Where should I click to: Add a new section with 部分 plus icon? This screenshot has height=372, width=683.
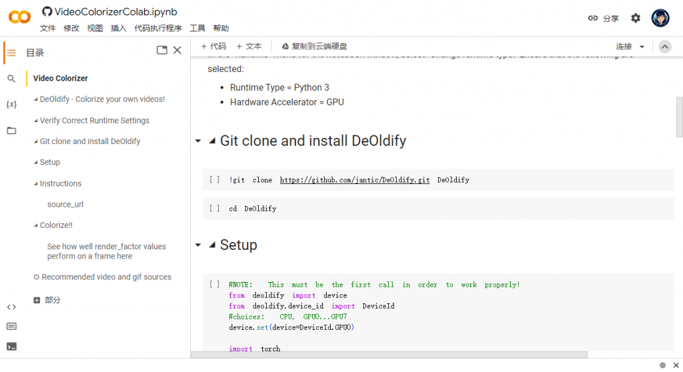[x=37, y=300]
